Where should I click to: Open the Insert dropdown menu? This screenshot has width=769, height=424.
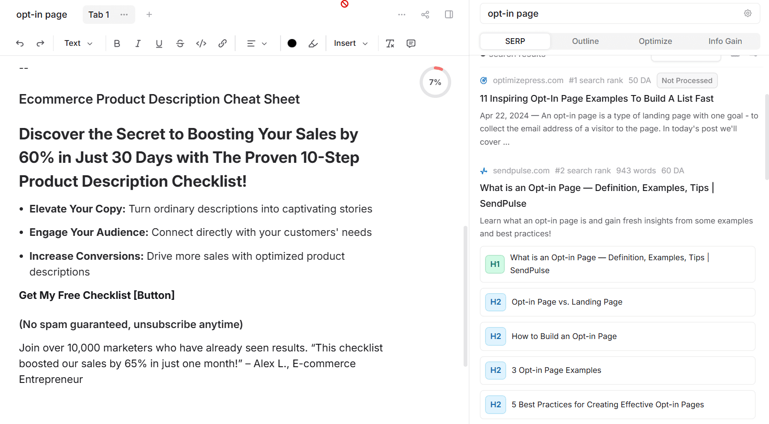(351, 43)
